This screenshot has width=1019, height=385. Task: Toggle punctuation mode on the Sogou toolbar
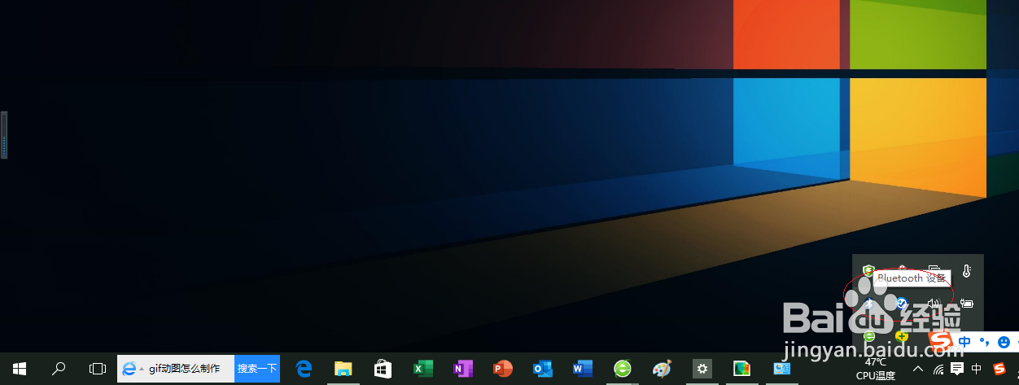click(984, 342)
